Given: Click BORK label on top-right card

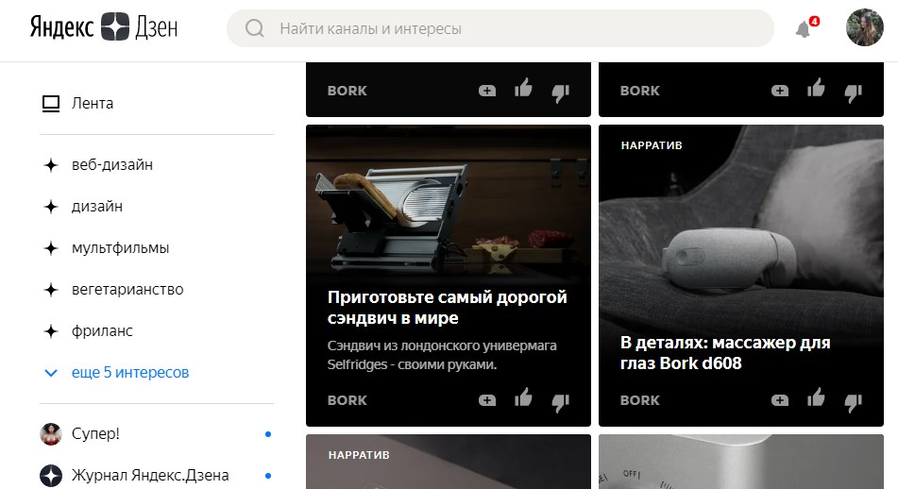Looking at the screenshot, I should [639, 91].
